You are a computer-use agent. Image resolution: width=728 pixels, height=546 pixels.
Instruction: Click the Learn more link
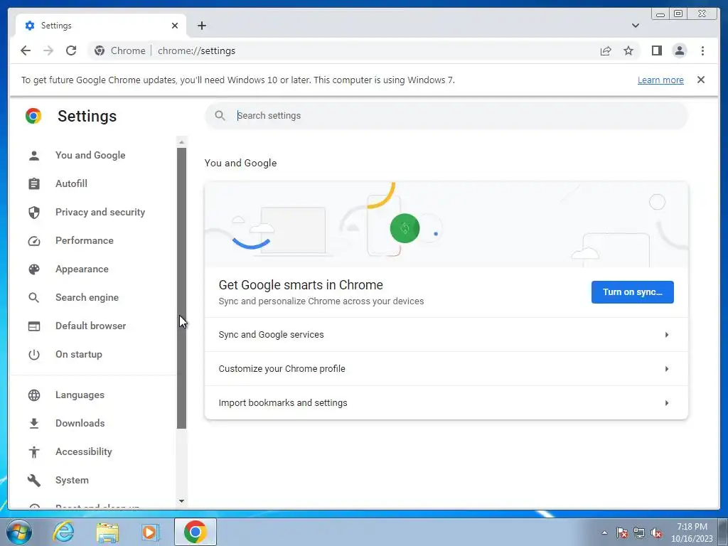click(x=660, y=80)
